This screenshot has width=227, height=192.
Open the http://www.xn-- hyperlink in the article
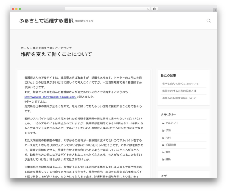point(50,97)
